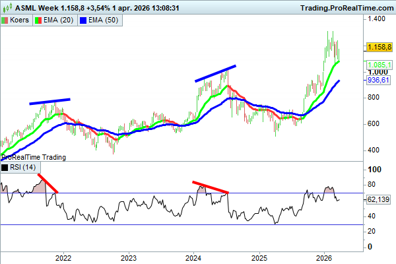Click the EMA 20 value label 1.085,1
This screenshot has width=396, height=264.
click(x=379, y=65)
